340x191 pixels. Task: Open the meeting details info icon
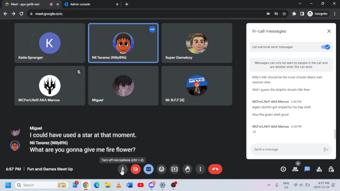[283, 169]
